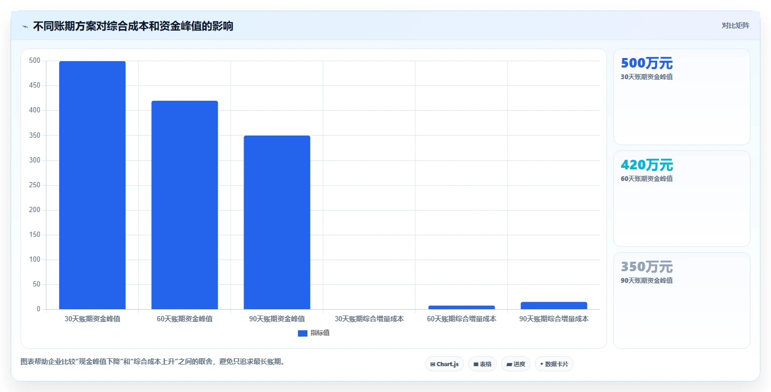Click the 表格 tag icon
The height and width of the screenshot is (392, 771).
[x=476, y=364]
